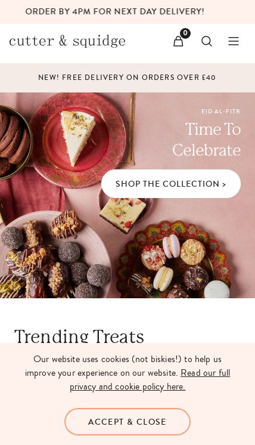Click the free delivery over £40 banner
The height and width of the screenshot is (445, 255).
tap(127, 78)
